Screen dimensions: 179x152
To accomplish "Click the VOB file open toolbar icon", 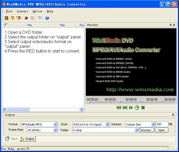I will coord(18,18).
